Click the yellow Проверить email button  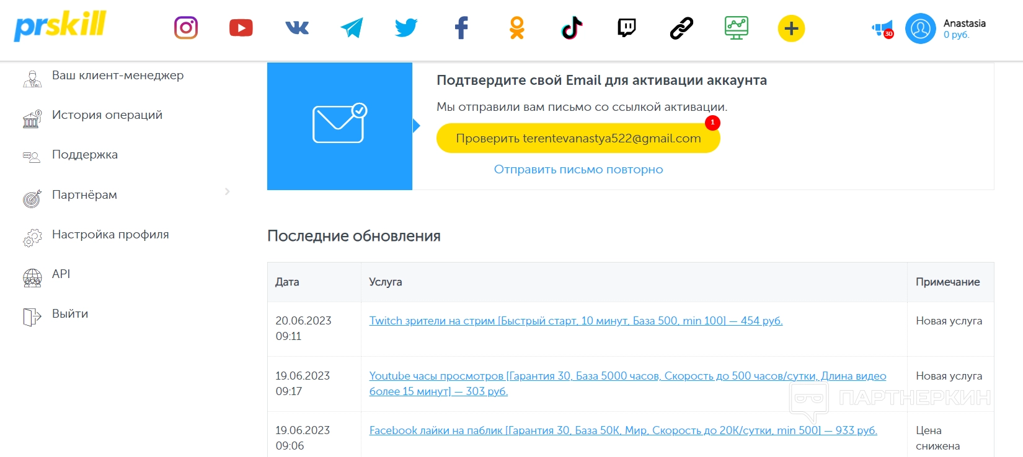coord(578,138)
